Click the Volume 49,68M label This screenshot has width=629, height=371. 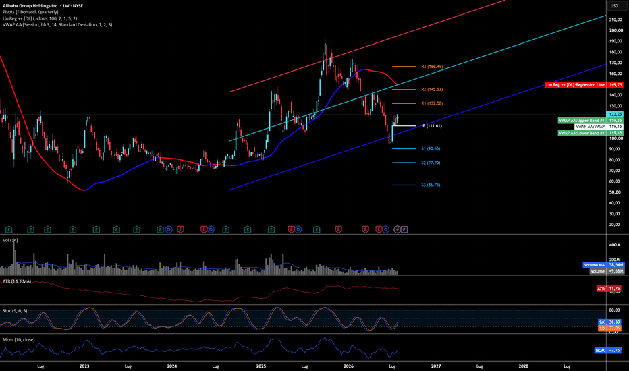(607, 271)
